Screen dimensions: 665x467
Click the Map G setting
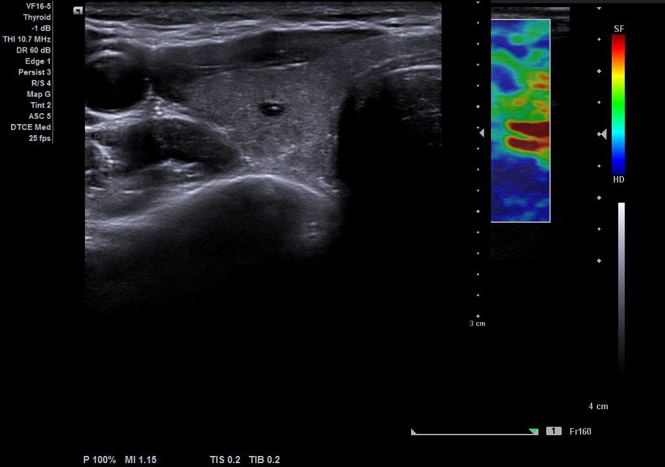coord(38,94)
